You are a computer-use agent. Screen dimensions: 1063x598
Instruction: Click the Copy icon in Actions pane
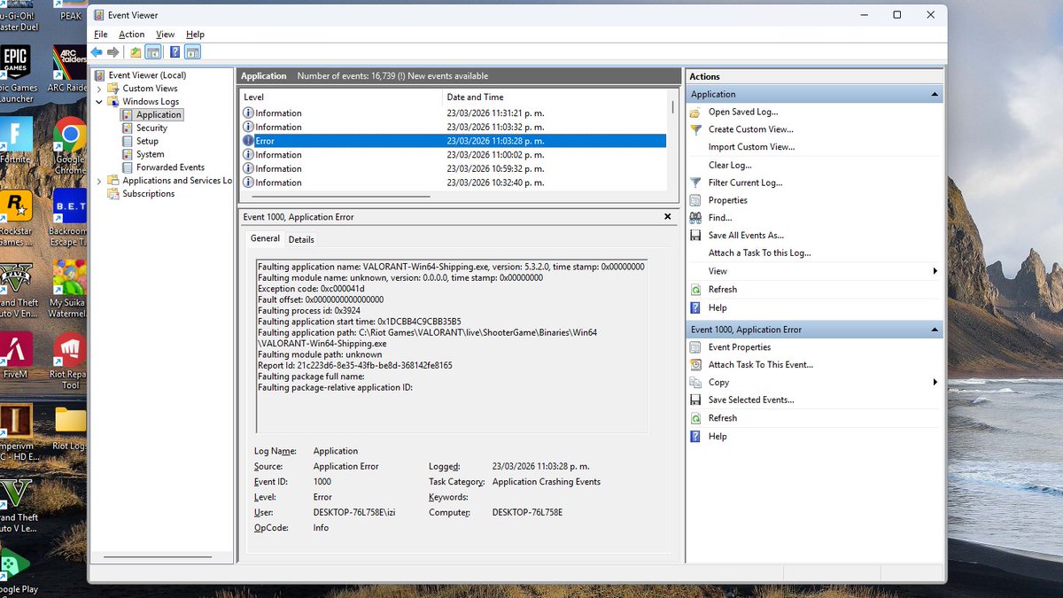(x=695, y=382)
